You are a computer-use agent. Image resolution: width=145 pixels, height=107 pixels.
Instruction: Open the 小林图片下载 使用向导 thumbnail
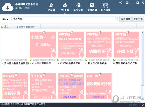click(43, 45)
